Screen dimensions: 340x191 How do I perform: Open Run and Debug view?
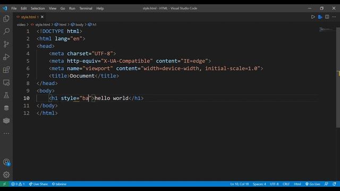pos(6,57)
